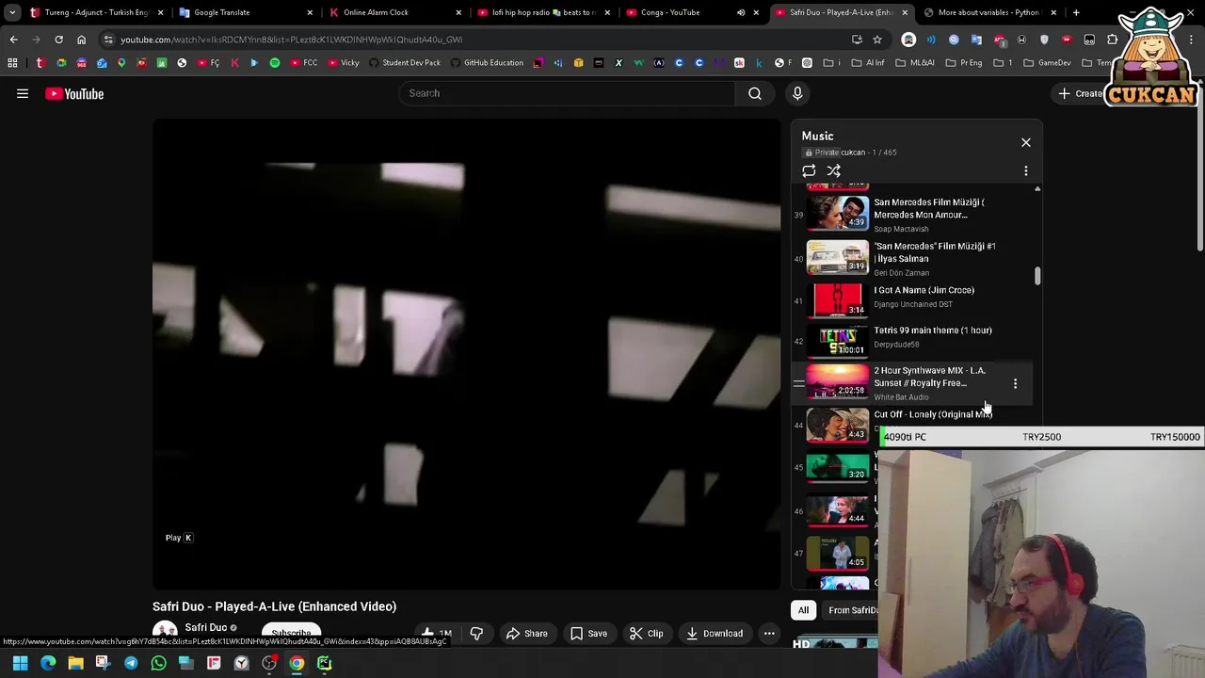Click the browser home button
The width and height of the screenshot is (1205, 678).
click(x=81, y=40)
